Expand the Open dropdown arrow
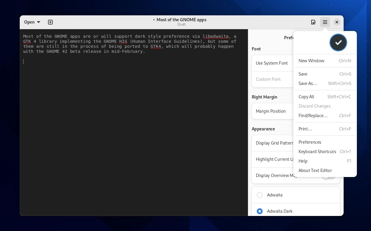This screenshot has width=371, height=231. (39, 22)
